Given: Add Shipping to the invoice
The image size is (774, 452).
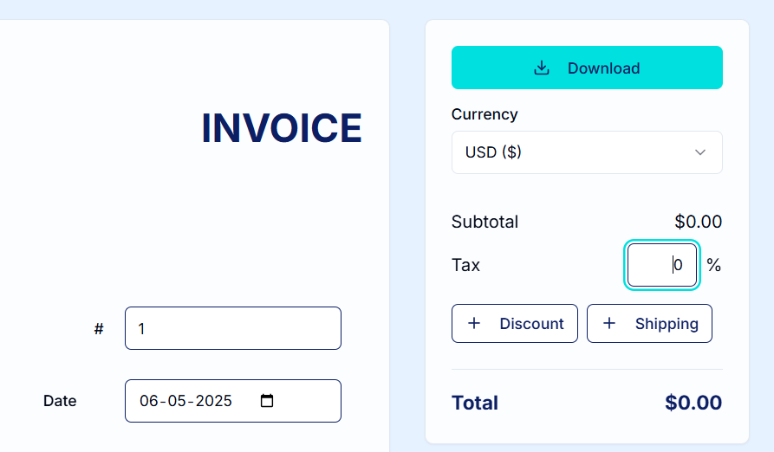Looking at the screenshot, I should [x=649, y=323].
